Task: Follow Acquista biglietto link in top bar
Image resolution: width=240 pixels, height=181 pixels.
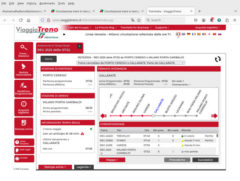Action: [x=207, y=27]
